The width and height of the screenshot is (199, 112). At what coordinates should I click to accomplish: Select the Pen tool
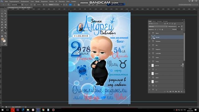(x=2, y=30)
